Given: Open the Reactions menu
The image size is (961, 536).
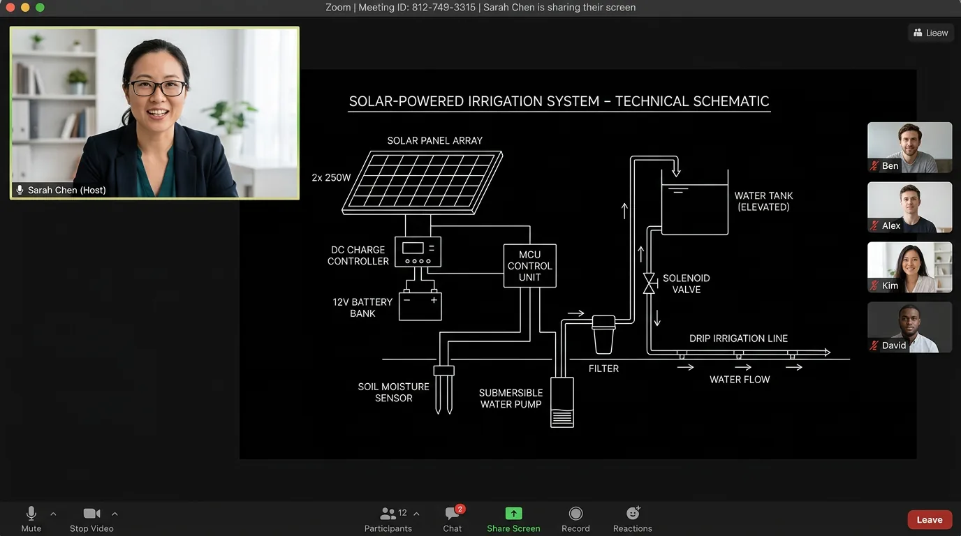Looking at the screenshot, I should pyautogui.click(x=633, y=519).
